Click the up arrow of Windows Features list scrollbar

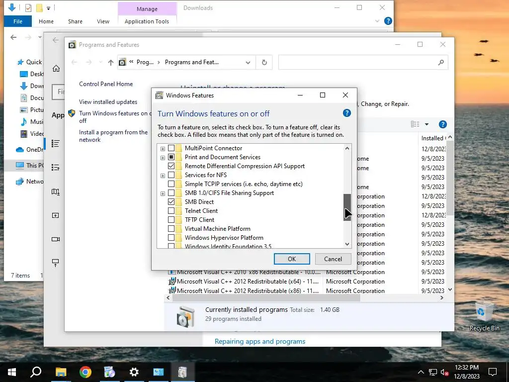click(x=347, y=148)
